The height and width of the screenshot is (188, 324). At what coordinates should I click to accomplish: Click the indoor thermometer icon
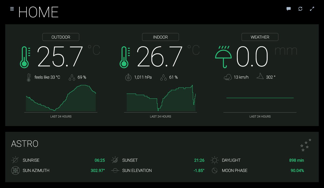[x=124, y=57]
